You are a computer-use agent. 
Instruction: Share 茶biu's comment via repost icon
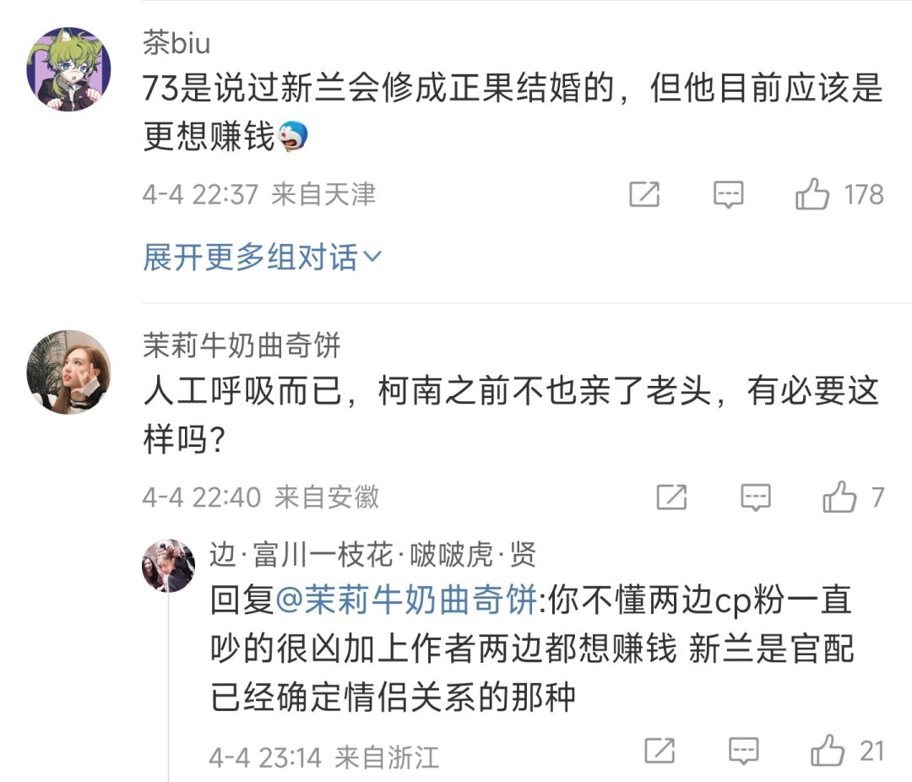[x=644, y=195]
